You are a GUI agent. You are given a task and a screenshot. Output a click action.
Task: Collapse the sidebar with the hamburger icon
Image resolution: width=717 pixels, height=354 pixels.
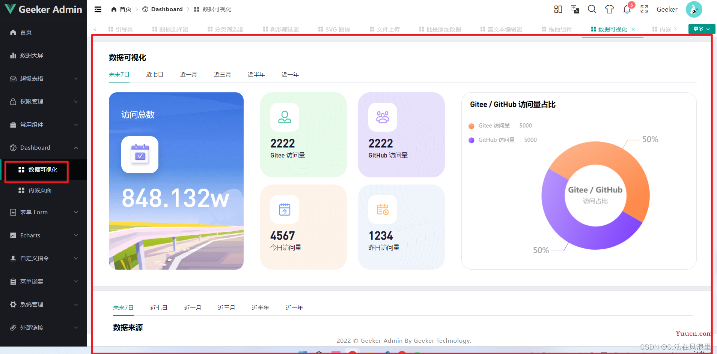click(x=98, y=9)
